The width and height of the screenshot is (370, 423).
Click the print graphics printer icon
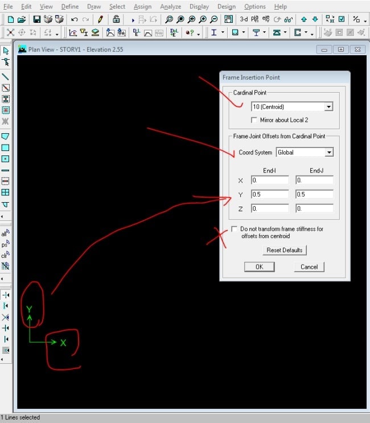tap(48, 19)
